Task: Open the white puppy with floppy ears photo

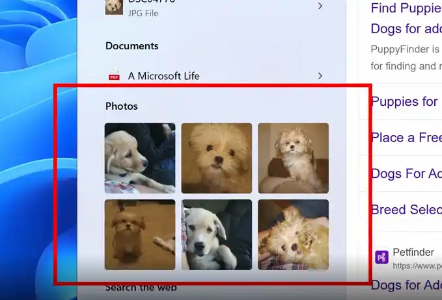Action: pyautogui.click(x=217, y=235)
